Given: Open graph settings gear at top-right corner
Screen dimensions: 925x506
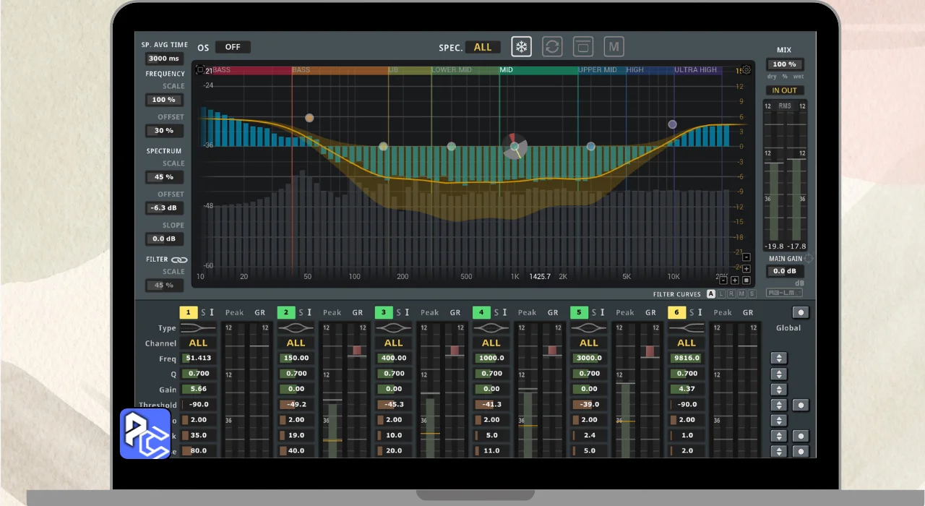Looking at the screenshot, I should (746, 70).
